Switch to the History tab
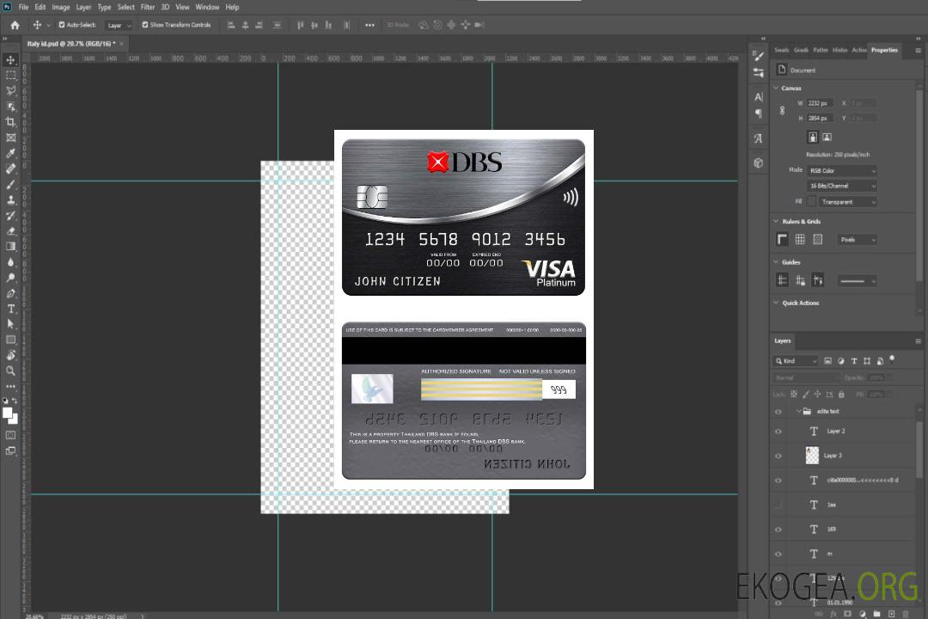The image size is (928, 619). pyautogui.click(x=839, y=50)
